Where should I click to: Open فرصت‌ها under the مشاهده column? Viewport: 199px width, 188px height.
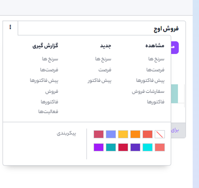pyautogui.click(x=155, y=70)
